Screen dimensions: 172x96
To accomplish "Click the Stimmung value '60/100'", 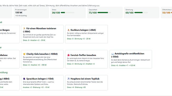I will click(130, 13).
